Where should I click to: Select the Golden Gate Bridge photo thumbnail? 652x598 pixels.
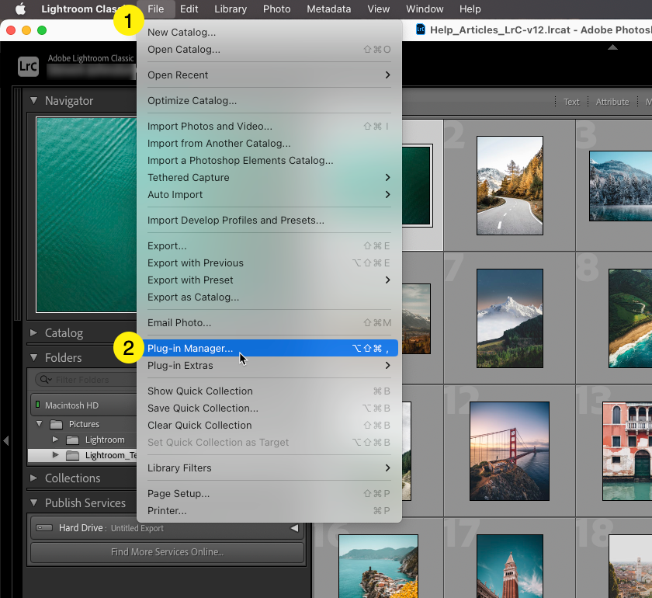point(509,451)
